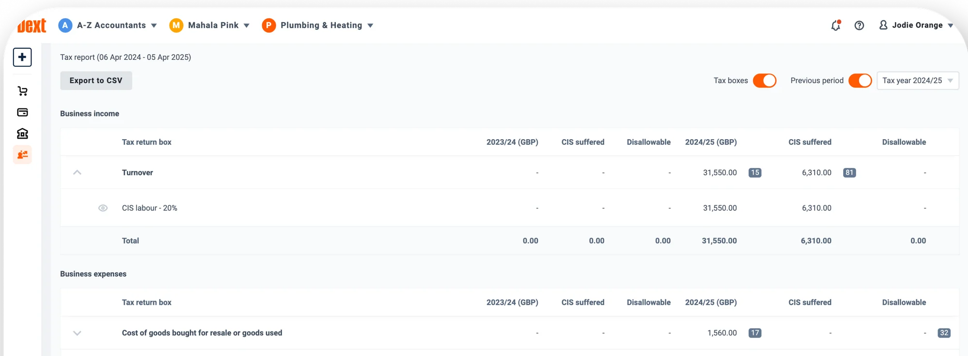Open the card sidebar icon

click(22, 112)
